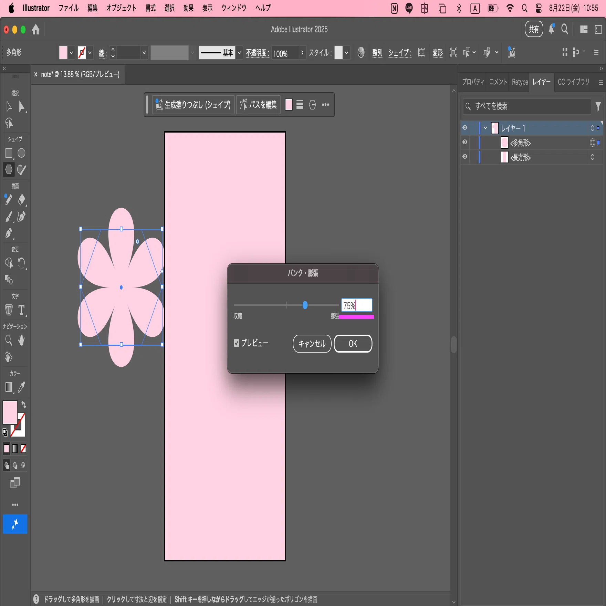This screenshot has width=606, height=606.
Task: Open the stroke weight dropdown
Action: click(144, 53)
